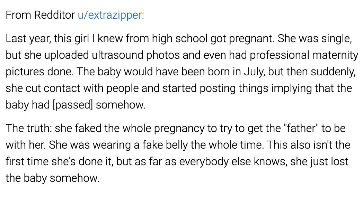Click the bracketed word '[passed]'
The height and width of the screenshot is (197, 363).
pos(73,105)
